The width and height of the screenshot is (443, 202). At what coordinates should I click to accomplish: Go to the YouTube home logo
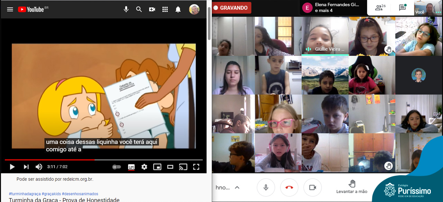[x=31, y=9]
